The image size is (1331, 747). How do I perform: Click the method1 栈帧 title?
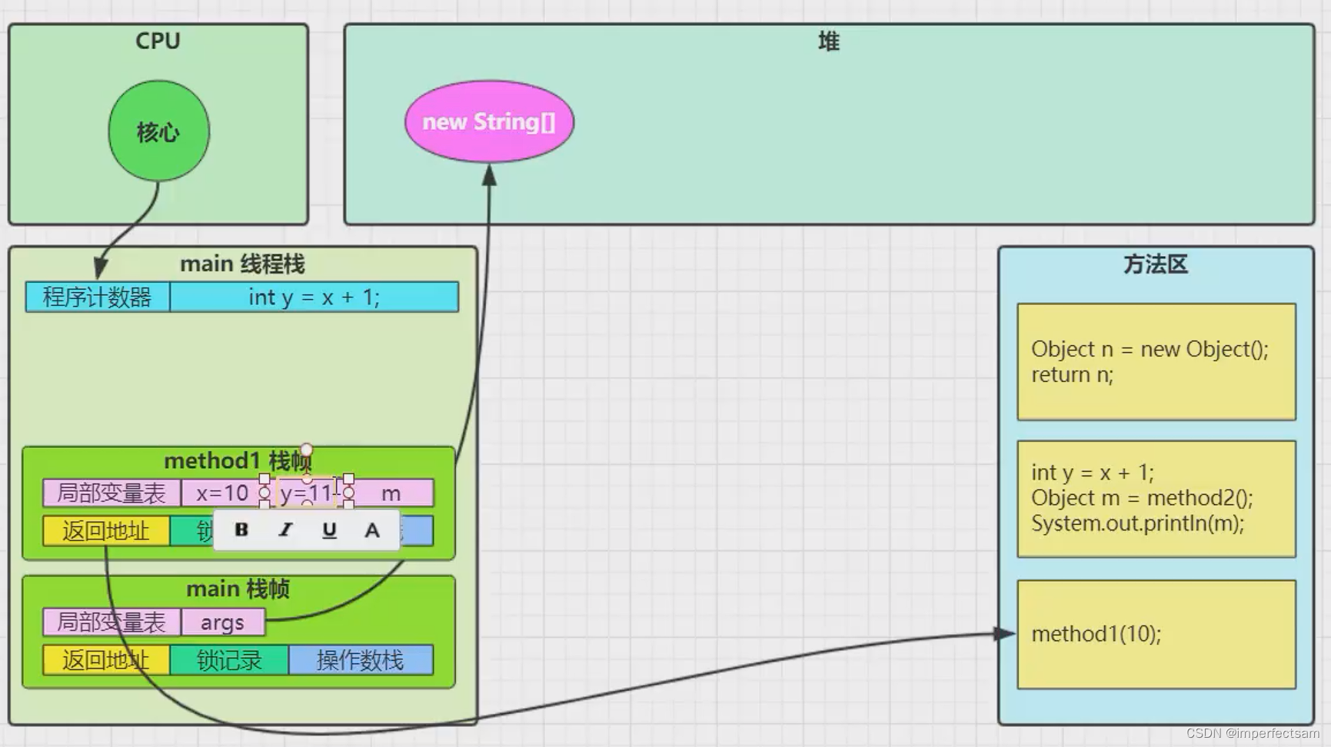pyautogui.click(x=237, y=460)
